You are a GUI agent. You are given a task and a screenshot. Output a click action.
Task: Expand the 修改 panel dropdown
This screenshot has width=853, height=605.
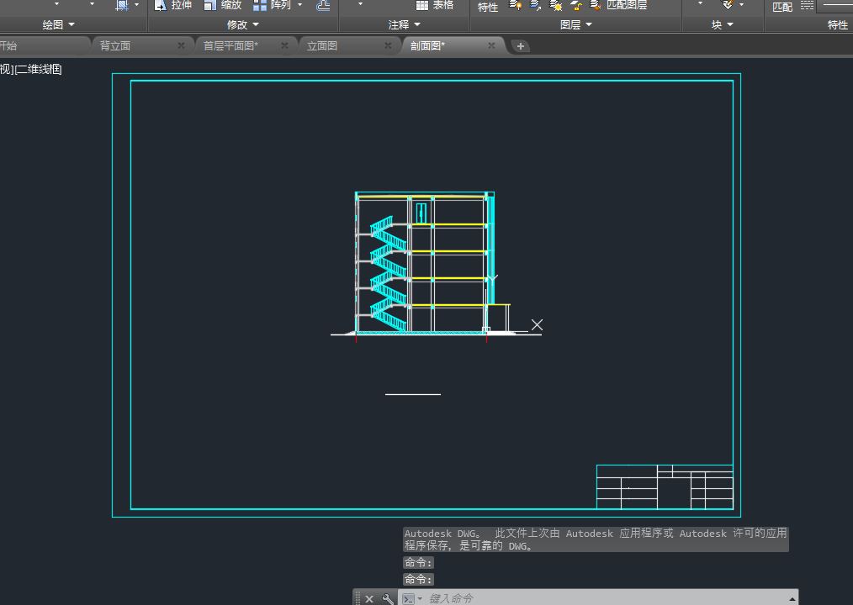[243, 25]
